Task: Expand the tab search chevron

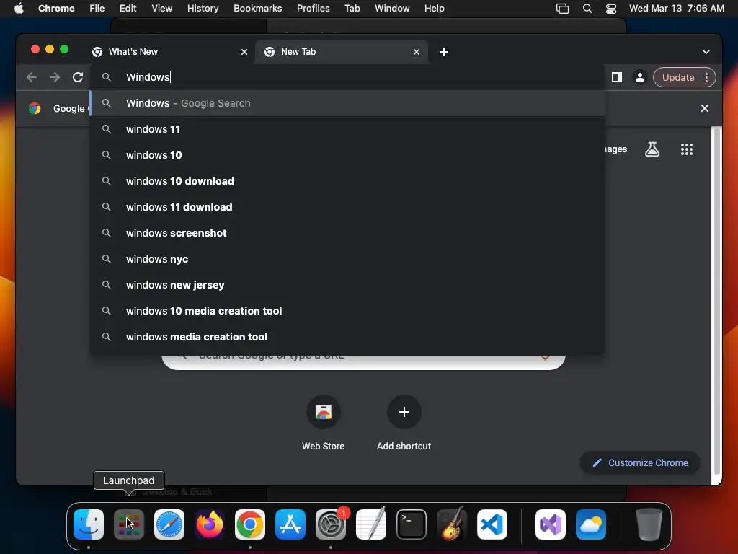Action: click(x=706, y=52)
